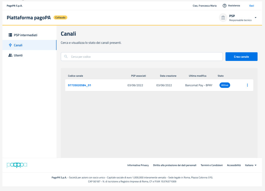Viewport: 265px width, 191px height.
Task: Click the PSP institution building icon
Action: pyautogui.click(x=223, y=18)
